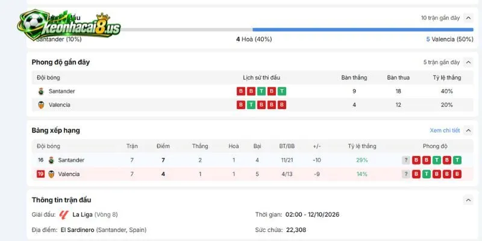The height and width of the screenshot is (241, 482).
Task: Click the Bàn thua column header
Action: (398, 78)
